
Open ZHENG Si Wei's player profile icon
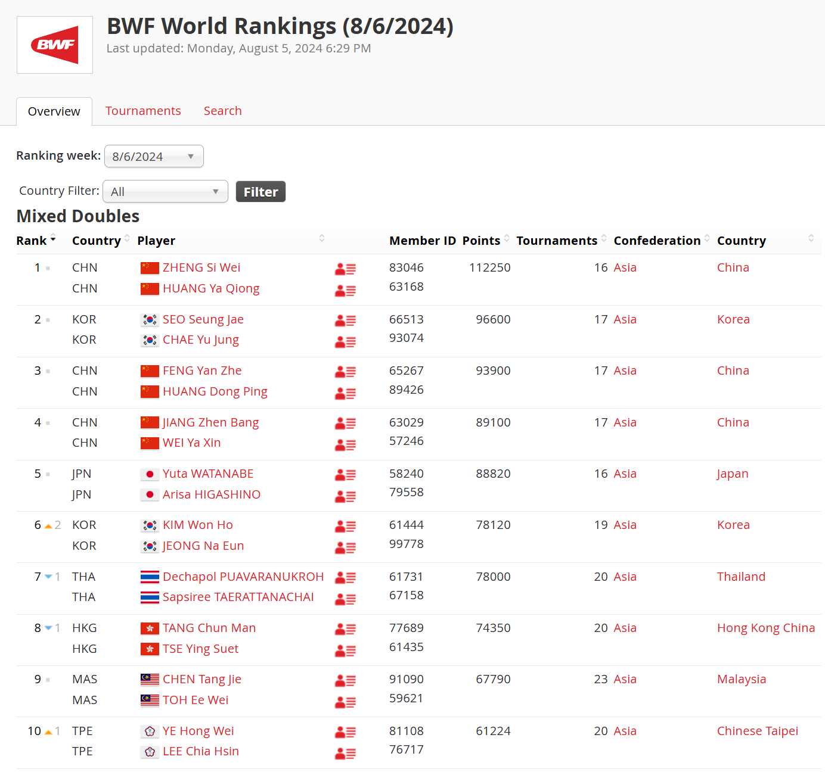click(345, 269)
